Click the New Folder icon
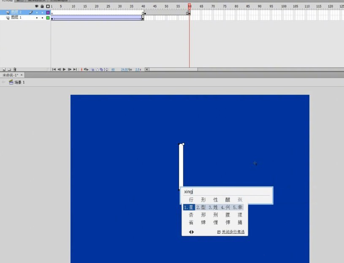 (9, 69)
